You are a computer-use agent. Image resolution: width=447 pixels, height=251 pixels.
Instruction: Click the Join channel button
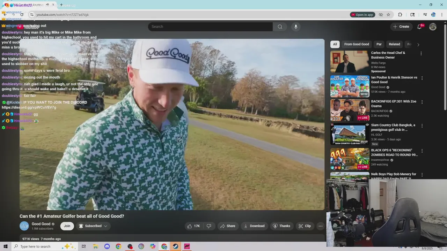point(67,226)
